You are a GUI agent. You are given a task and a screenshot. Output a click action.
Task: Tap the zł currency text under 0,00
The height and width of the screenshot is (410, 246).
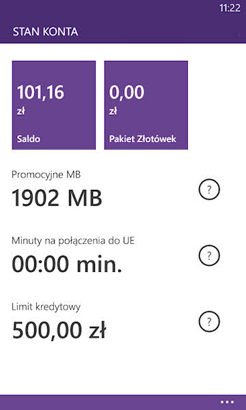(113, 111)
